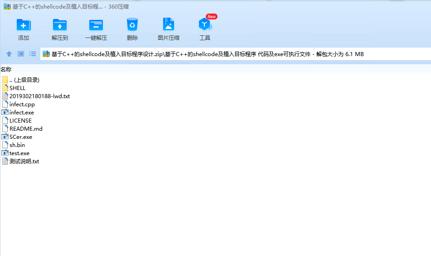Click the exe icon beside test.exe
This screenshot has height=256, width=431.
point(5,153)
